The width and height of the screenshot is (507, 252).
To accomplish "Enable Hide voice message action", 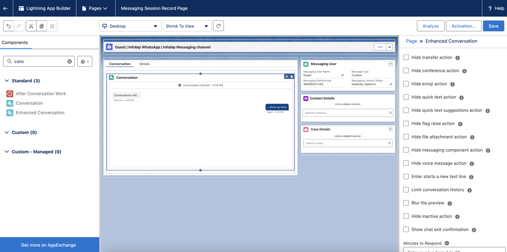I will tap(406, 163).
